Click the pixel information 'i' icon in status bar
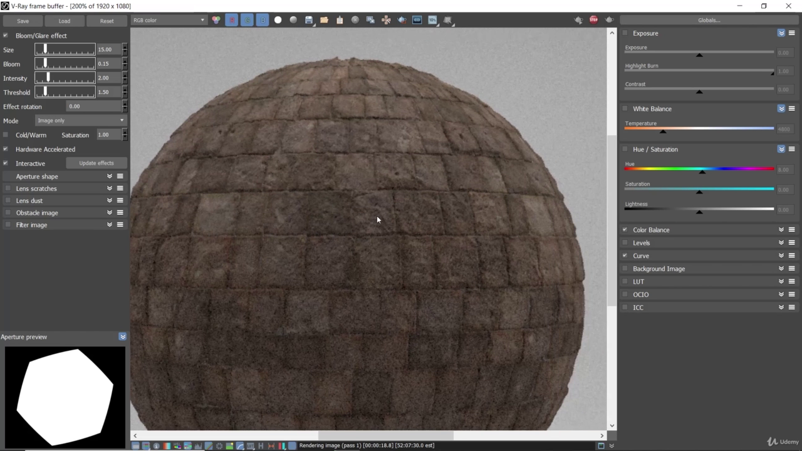The width and height of the screenshot is (802, 451). coord(157,446)
